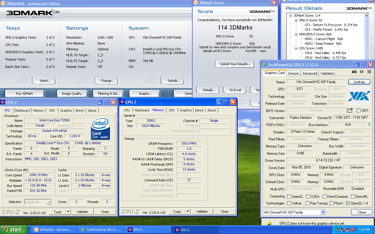This screenshot has height=234, width=375.
Task: Open Tools dropdown arrow in Memory CPU-Z window
Action: pyautogui.click(x=187, y=211)
